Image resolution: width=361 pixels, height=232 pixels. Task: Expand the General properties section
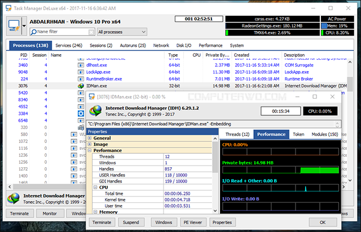tap(90, 138)
